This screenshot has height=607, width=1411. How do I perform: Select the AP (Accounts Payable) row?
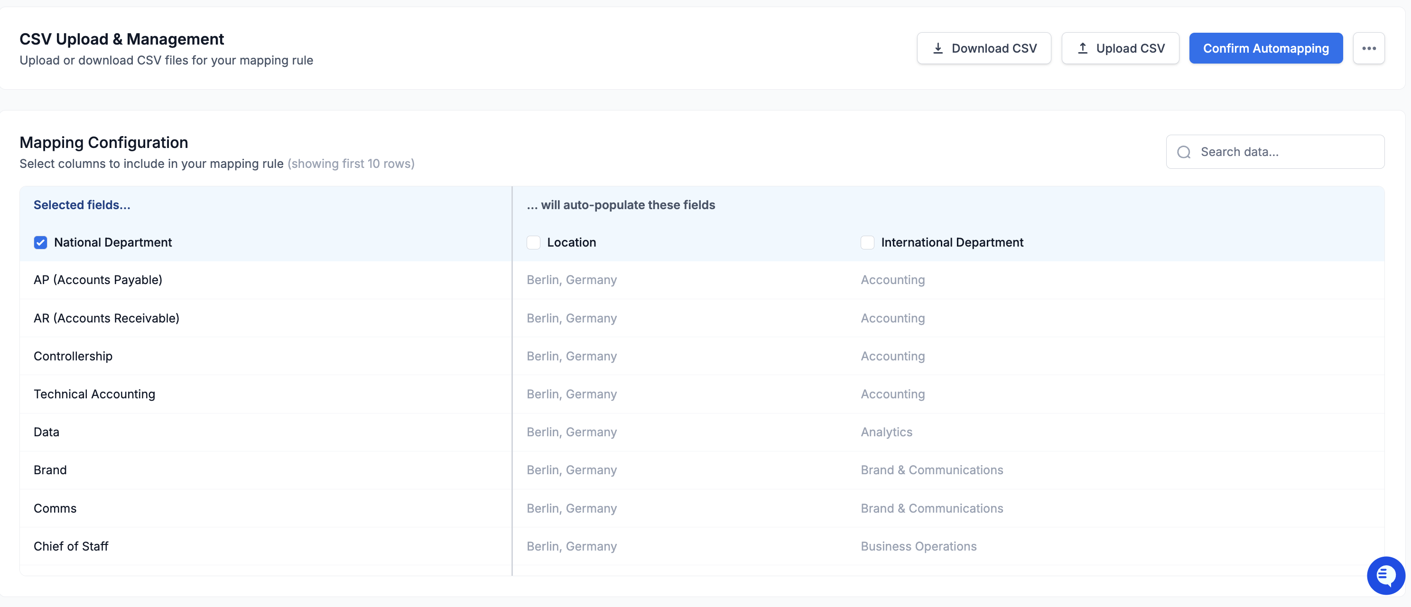(98, 280)
